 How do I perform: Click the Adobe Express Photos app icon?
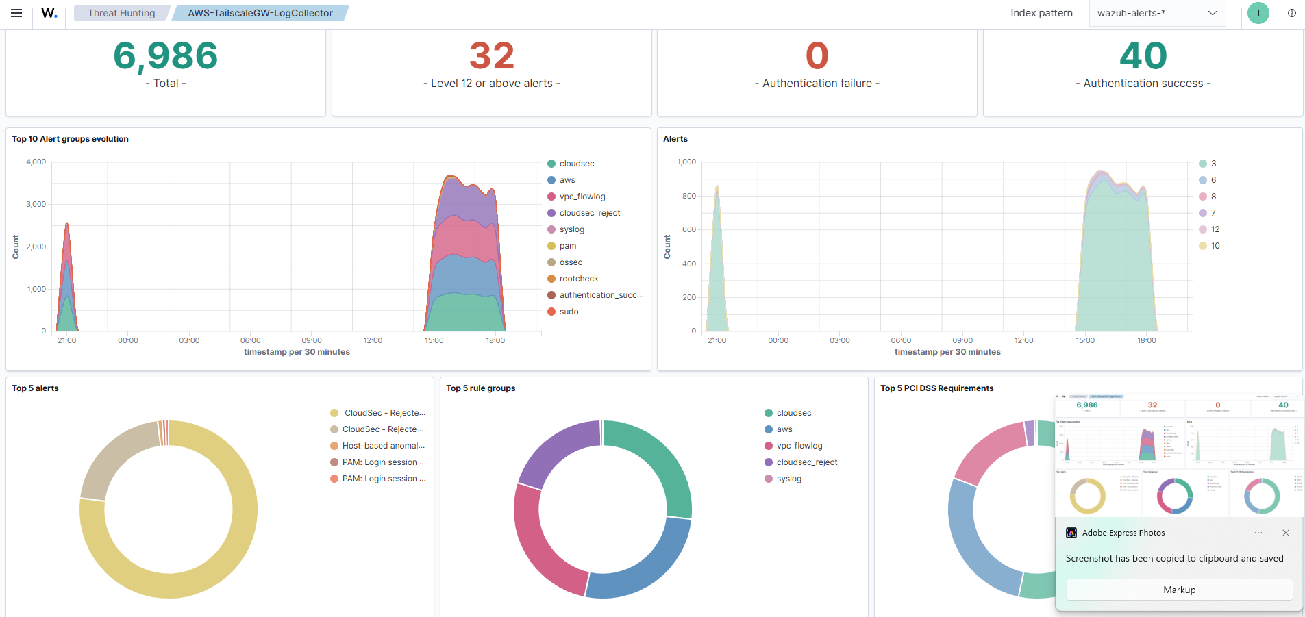(1071, 533)
